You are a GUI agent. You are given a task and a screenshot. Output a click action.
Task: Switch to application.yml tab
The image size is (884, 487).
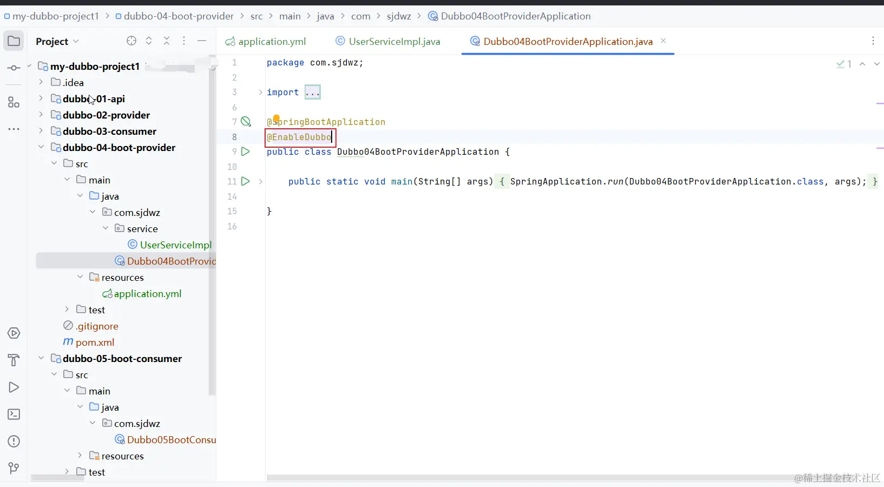click(266, 42)
